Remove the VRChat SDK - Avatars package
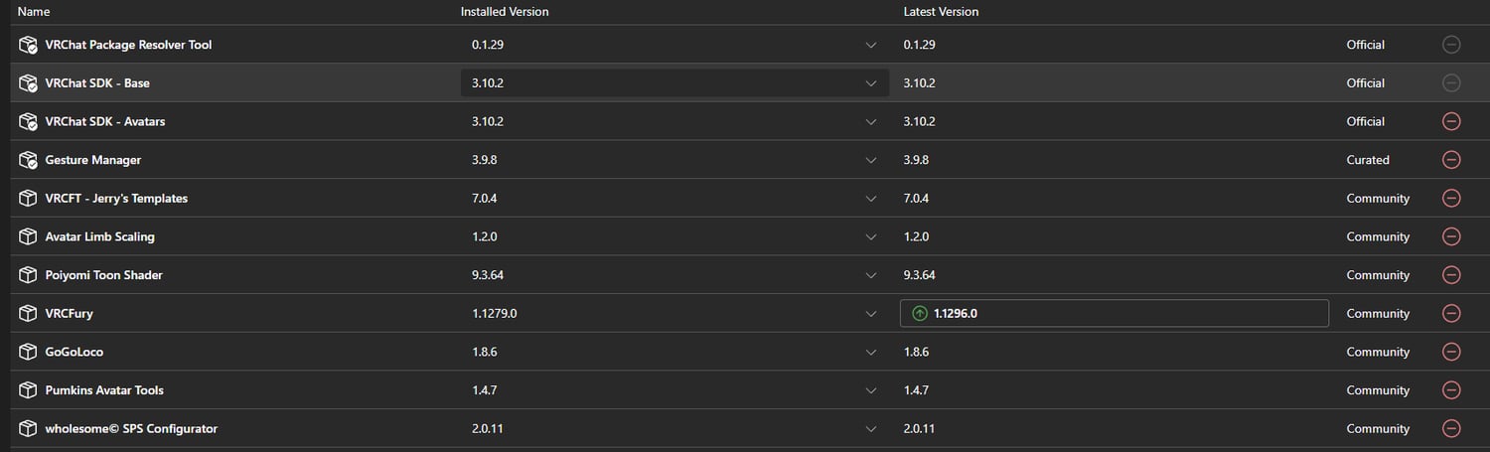 1450,121
